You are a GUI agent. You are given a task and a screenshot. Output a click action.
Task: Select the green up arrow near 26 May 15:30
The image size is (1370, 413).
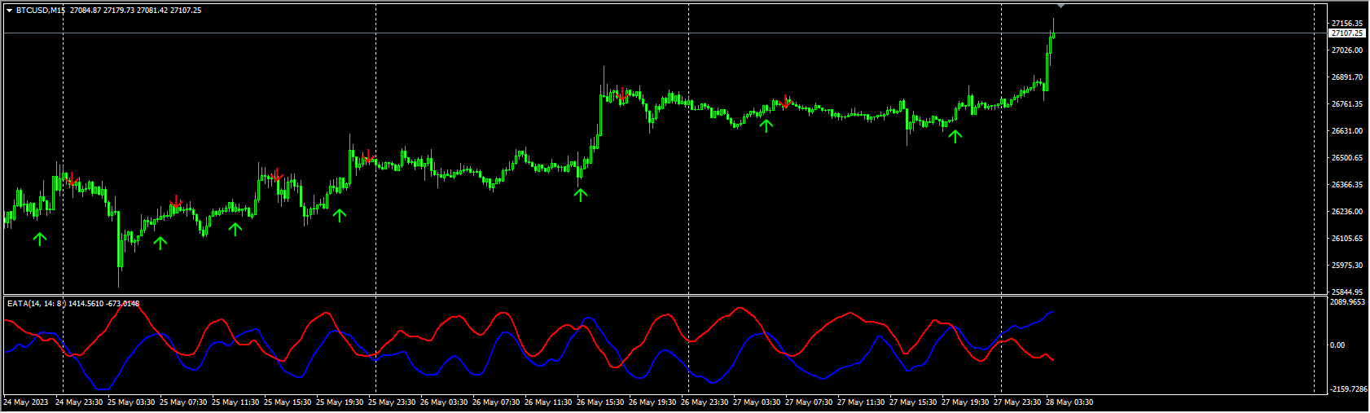(x=580, y=195)
